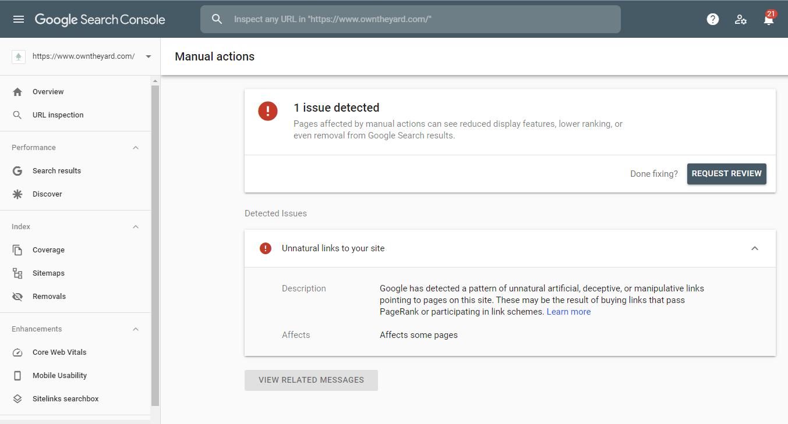Click the https://www.owntheyard.com/ property name

coord(84,56)
